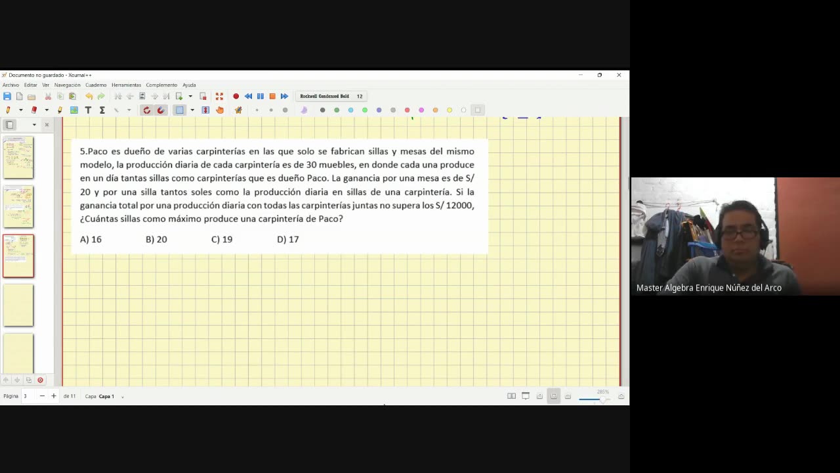Open the Rockwell Condensed Bold font selector
The height and width of the screenshot is (473, 840).
tap(331, 97)
